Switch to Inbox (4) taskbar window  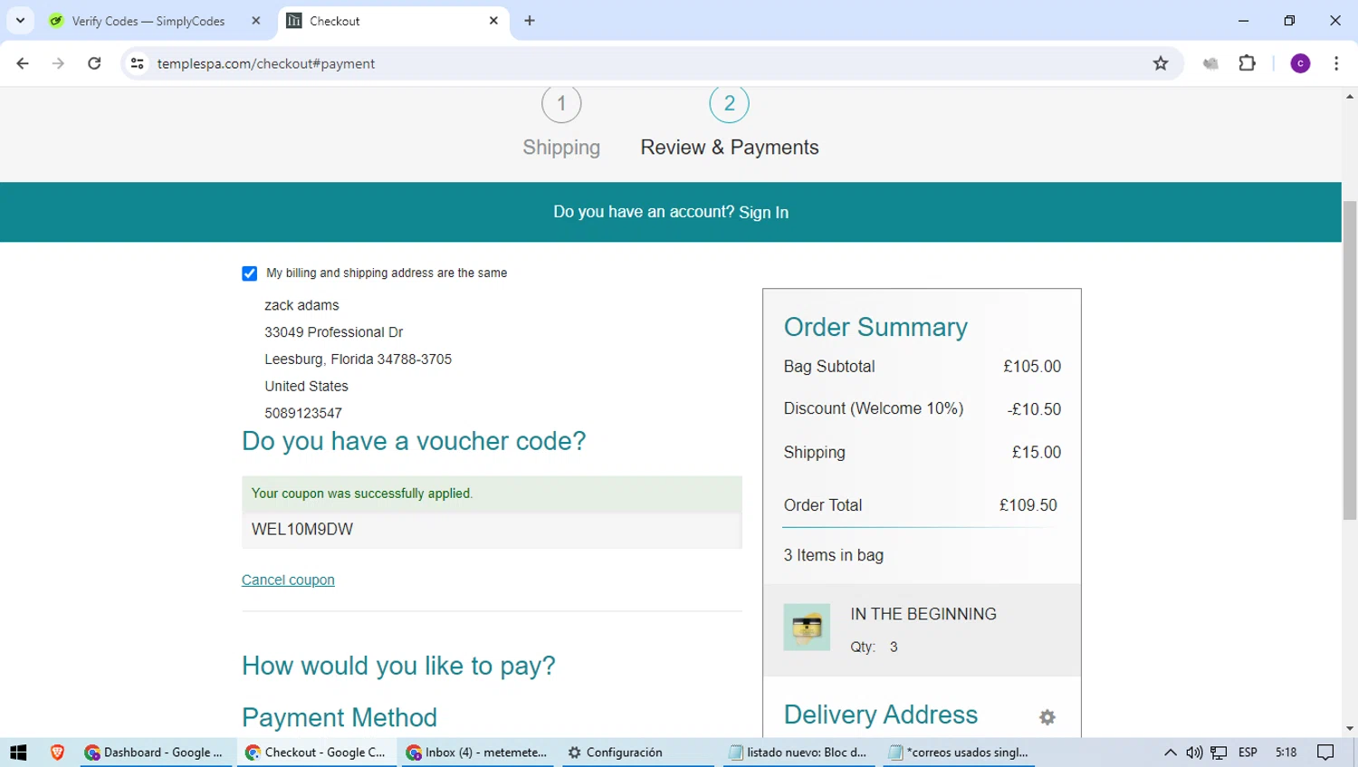click(477, 753)
